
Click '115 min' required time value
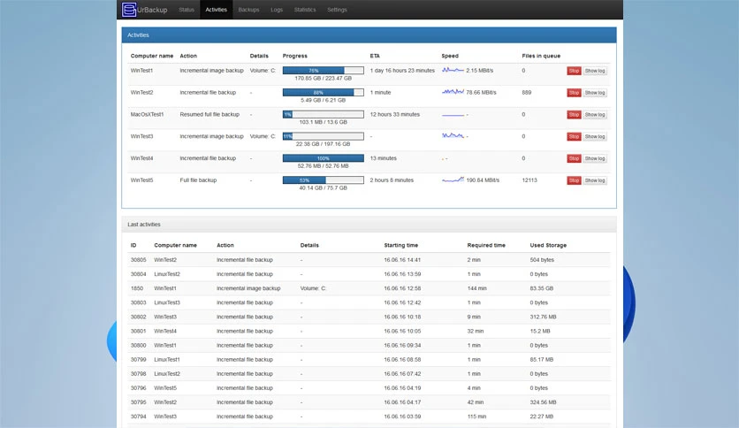[x=476, y=417]
